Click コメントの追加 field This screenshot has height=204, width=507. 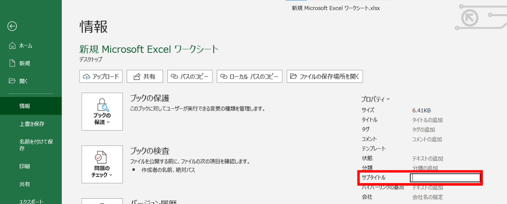[x=427, y=139]
